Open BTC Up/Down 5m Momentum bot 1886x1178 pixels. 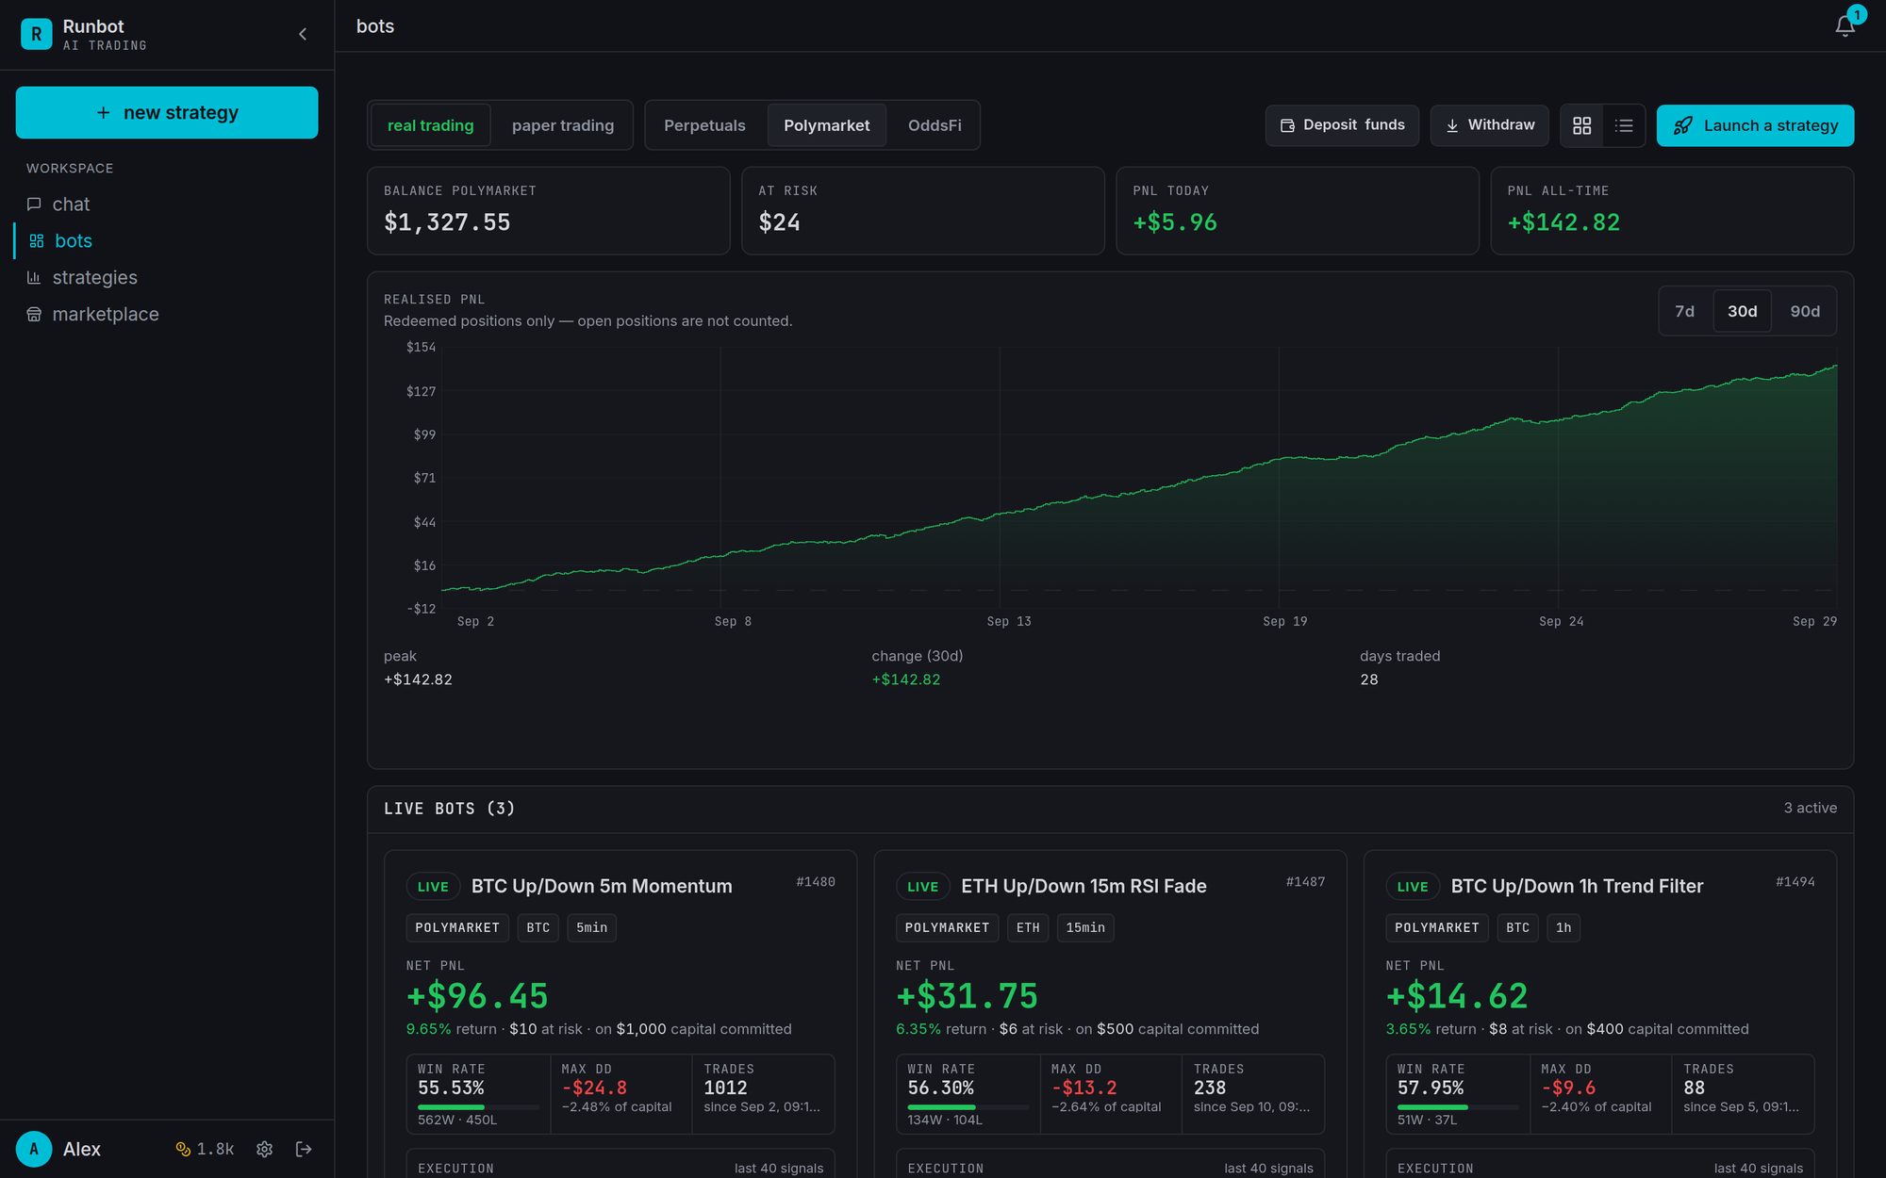pyautogui.click(x=602, y=886)
